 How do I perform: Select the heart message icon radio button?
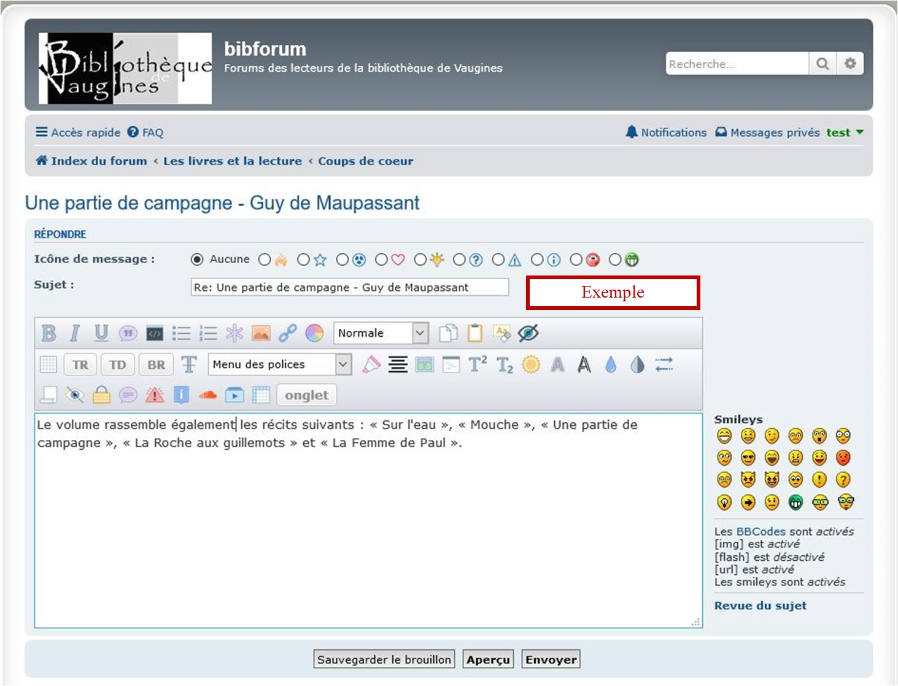(381, 260)
